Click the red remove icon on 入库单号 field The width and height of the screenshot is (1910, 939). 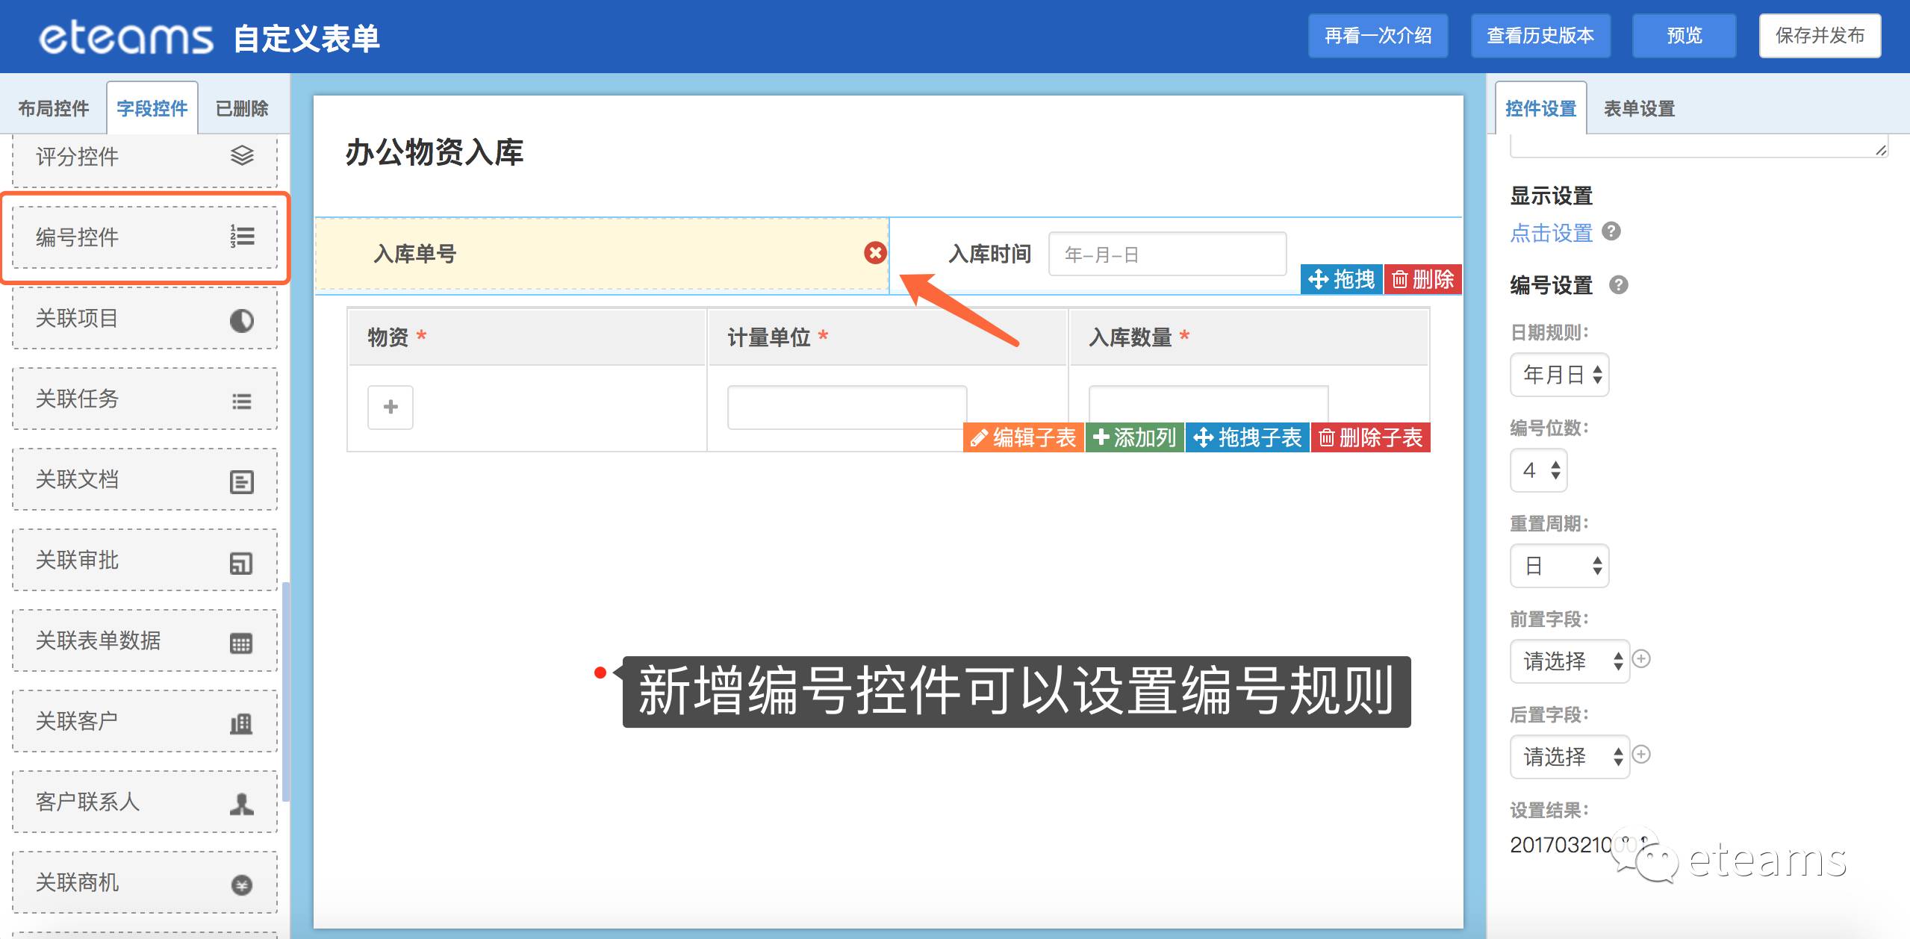(x=875, y=253)
